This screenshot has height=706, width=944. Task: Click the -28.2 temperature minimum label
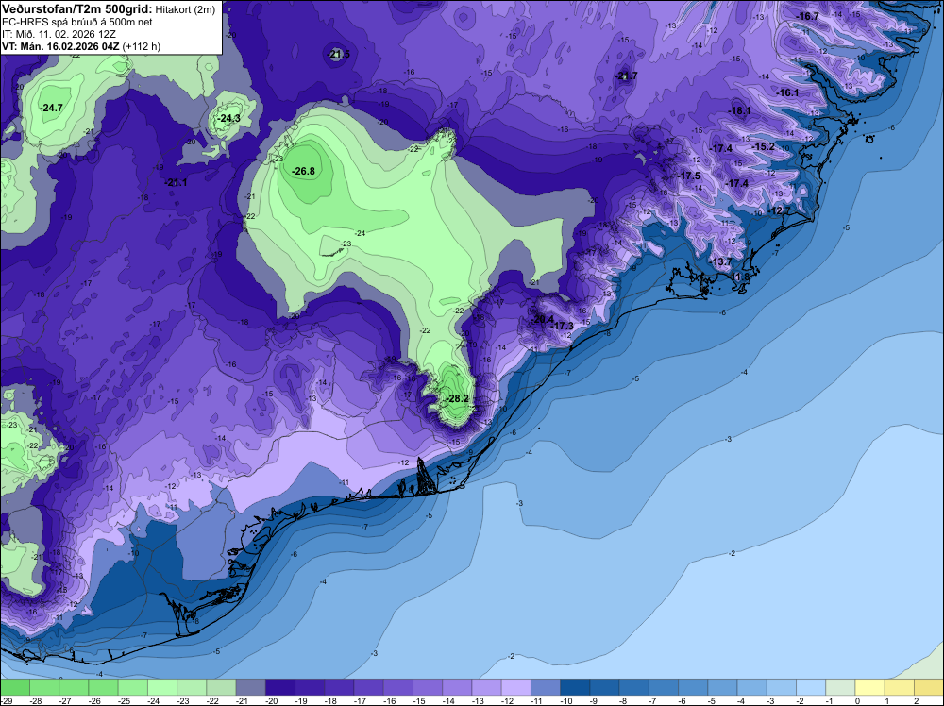tap(457, 398)
